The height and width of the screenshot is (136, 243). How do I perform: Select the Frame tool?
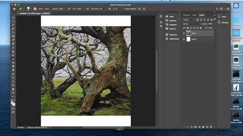pyautogui.click(x=13, y=36)
